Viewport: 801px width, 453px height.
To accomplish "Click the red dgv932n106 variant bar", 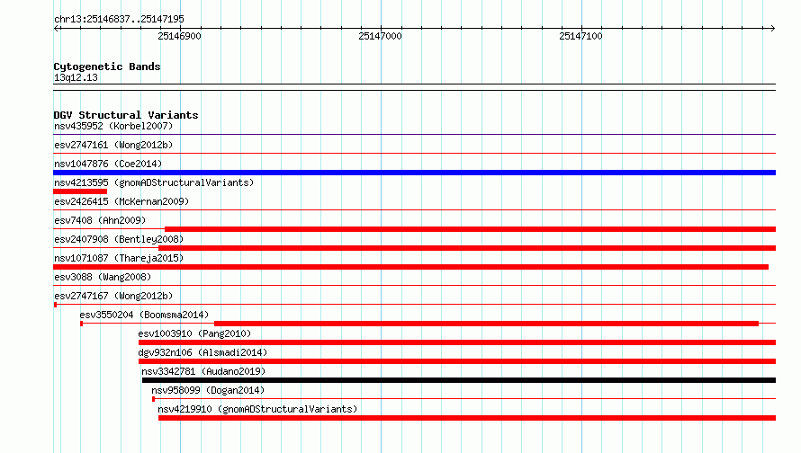I will 457,361.
